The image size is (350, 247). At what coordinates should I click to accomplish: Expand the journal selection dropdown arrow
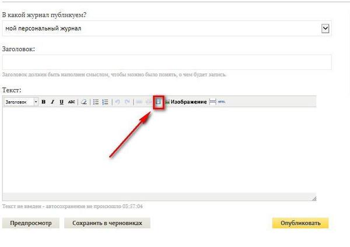325,28
